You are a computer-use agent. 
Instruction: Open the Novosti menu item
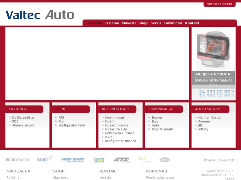coord(129,23)
